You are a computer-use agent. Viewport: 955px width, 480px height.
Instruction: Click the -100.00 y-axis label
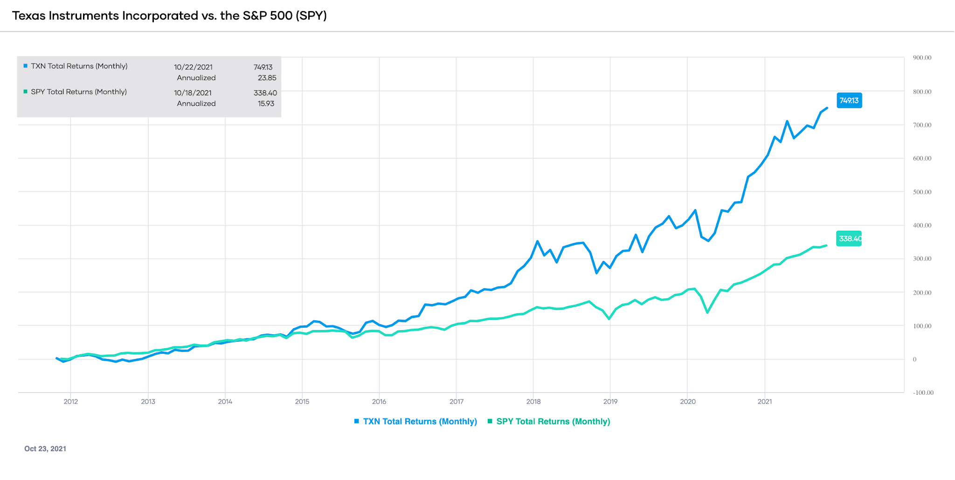pos(923,393)
